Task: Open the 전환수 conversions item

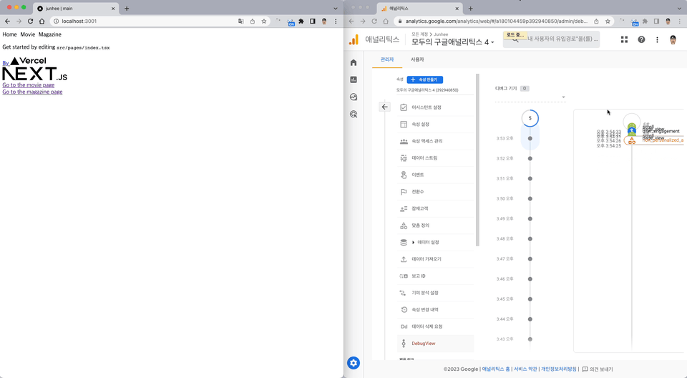Action: click(x=436, y=192)
